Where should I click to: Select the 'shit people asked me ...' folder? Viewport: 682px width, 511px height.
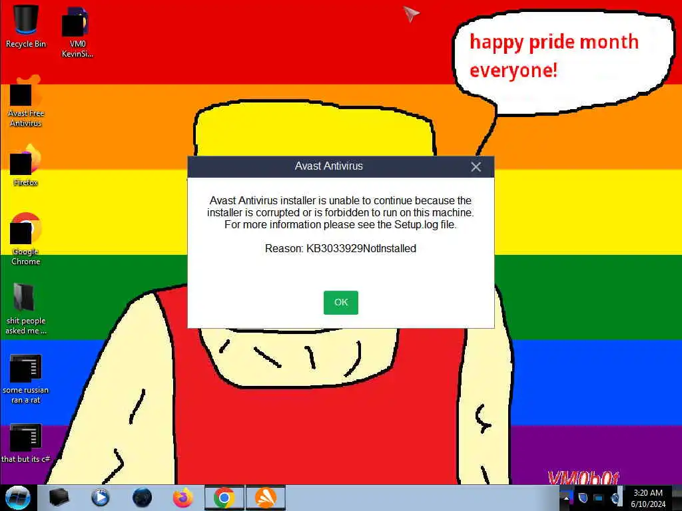point(26,309)
